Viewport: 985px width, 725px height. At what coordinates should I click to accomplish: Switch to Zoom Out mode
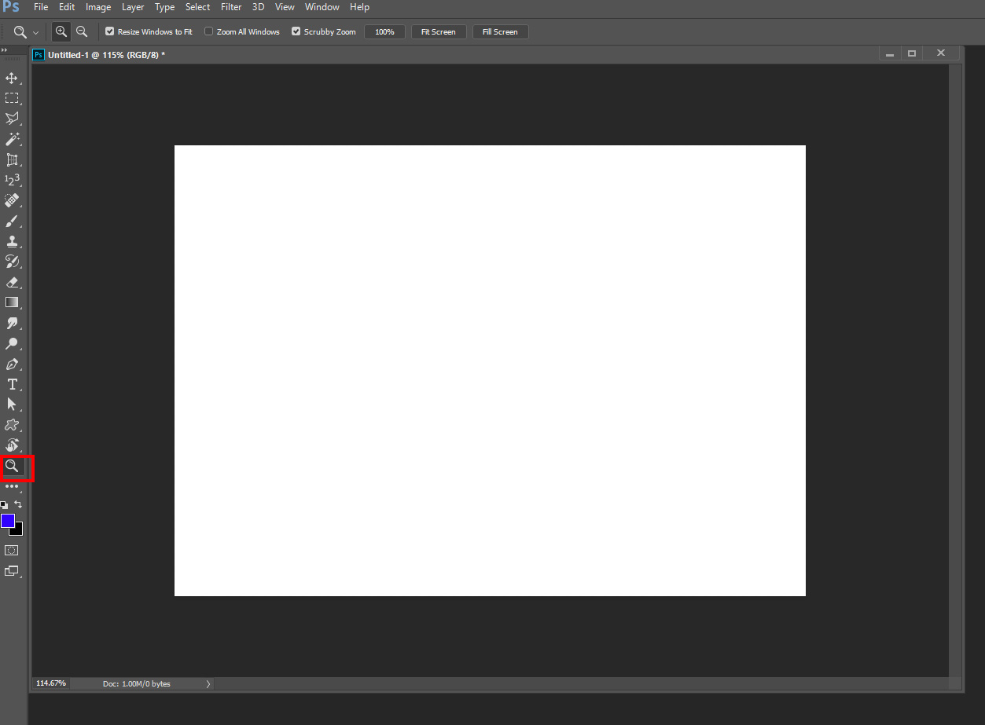82,31
